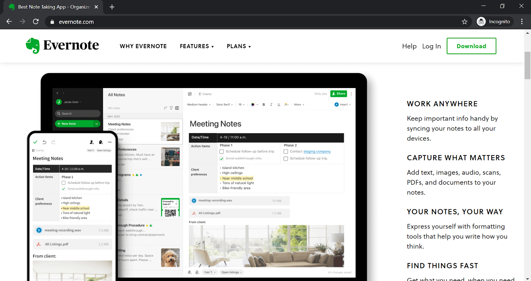Click the green New Note button
Screen dimensions: 531x281
coord(75,124)
